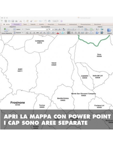113x146 pixels.
Task: Open the Change Case Aa dropdown
Action: [53, 33]
